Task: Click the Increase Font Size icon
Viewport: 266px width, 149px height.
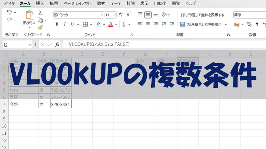Action: (120, 15)
